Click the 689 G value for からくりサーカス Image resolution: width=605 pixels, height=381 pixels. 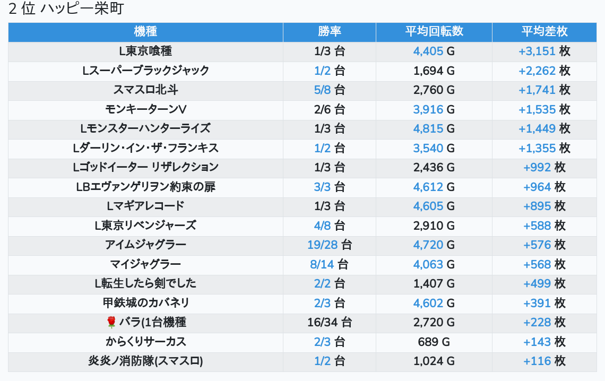click(x=434, y=342)
